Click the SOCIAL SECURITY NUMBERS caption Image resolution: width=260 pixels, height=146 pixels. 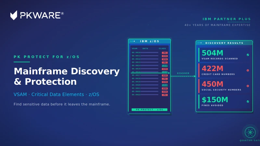click(x=221, y=90)
